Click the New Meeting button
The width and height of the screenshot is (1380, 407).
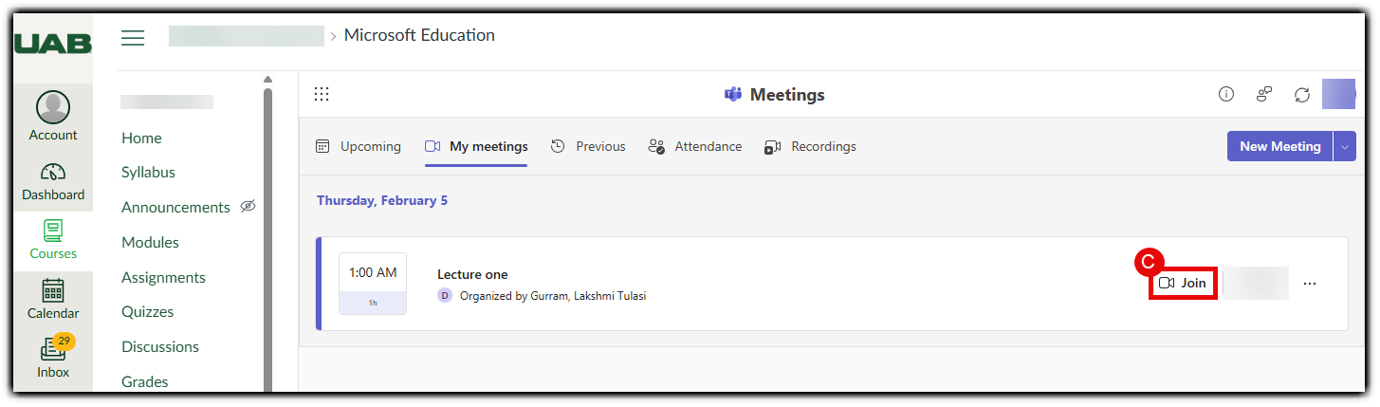(1279, 146)
